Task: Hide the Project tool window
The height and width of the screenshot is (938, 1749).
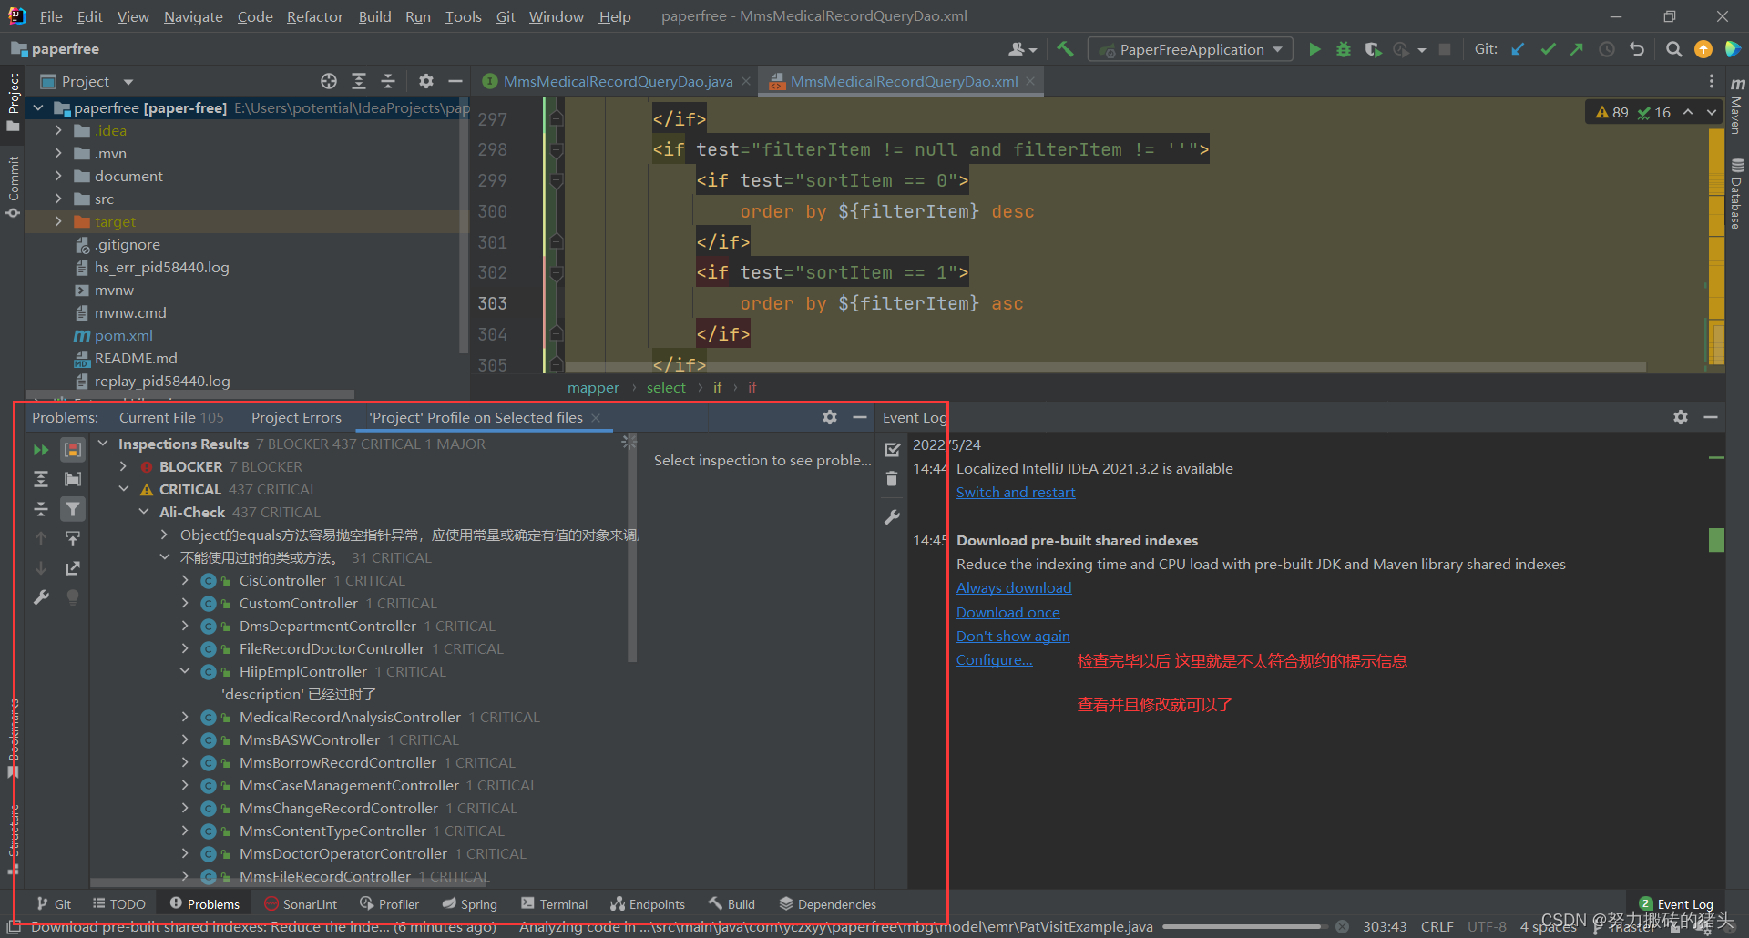Action: [455, 81]
